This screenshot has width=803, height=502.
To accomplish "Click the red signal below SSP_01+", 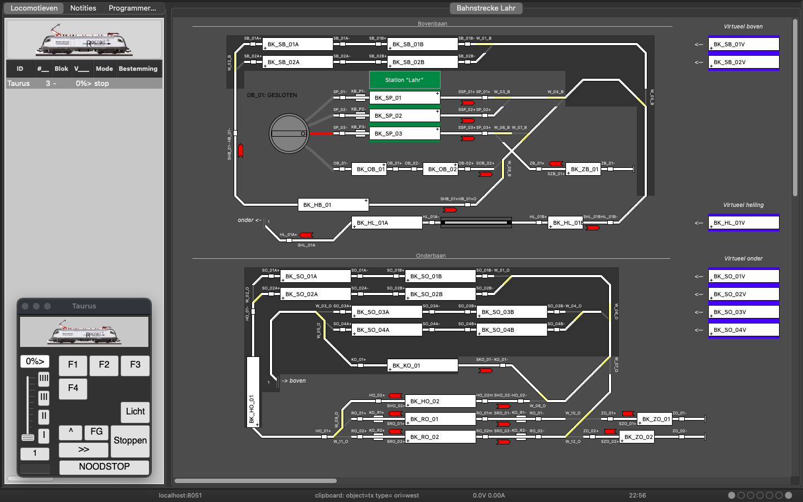I will tap(467, 103).
